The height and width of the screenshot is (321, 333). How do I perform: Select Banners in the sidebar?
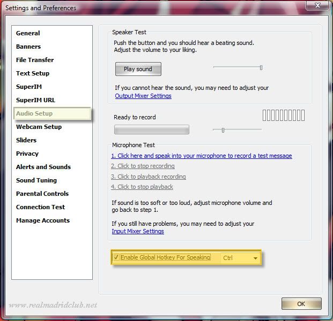[28, 47]
